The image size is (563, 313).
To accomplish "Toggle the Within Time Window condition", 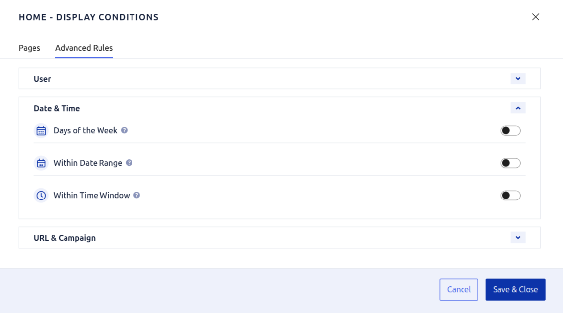I will coord(510,196).
